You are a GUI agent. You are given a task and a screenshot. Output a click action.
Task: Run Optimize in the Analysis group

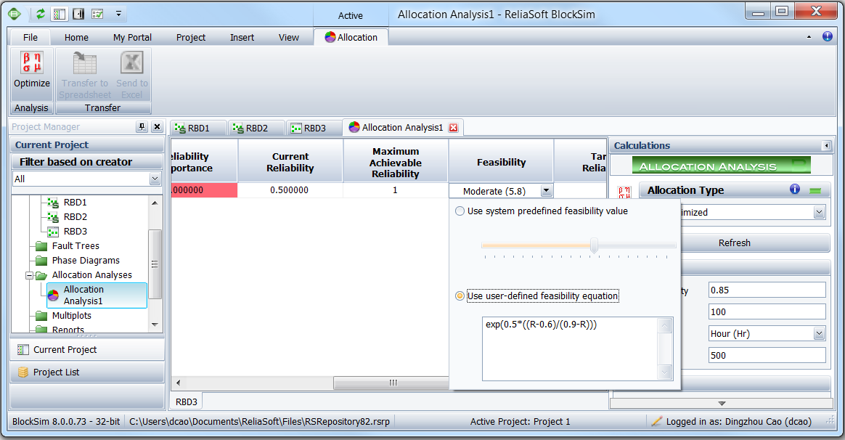click(x=32, y=70)
